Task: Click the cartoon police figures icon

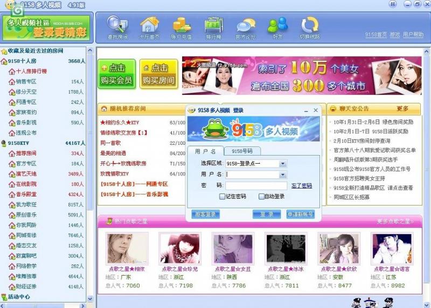Action: [372, 303]
